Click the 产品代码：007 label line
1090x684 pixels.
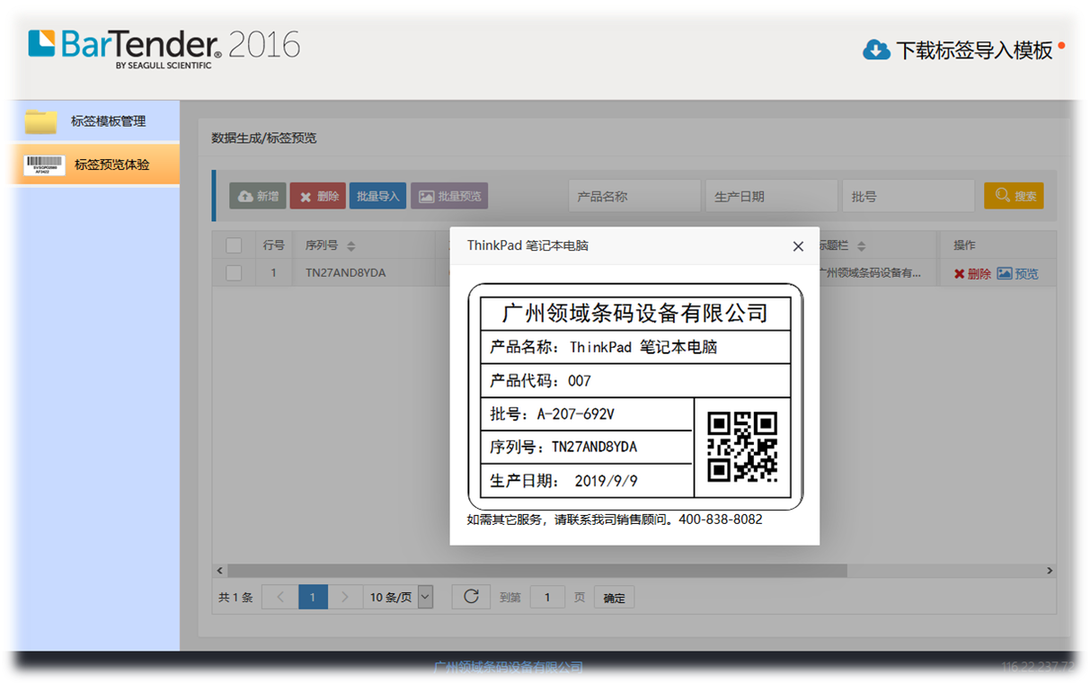point(540,381)
